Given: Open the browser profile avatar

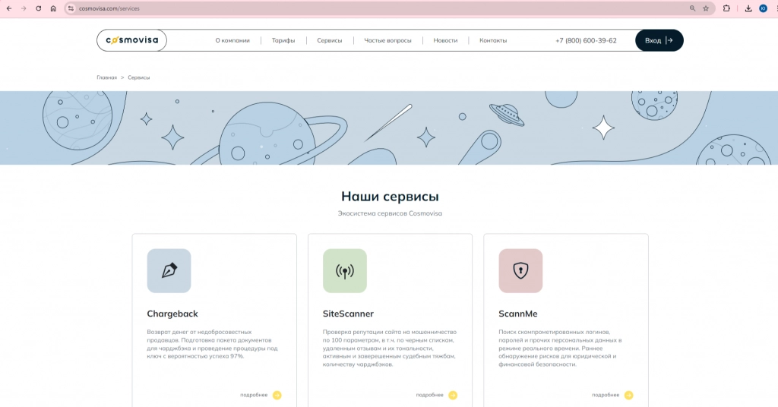Looking at the screenshot, I should [763, 8].
